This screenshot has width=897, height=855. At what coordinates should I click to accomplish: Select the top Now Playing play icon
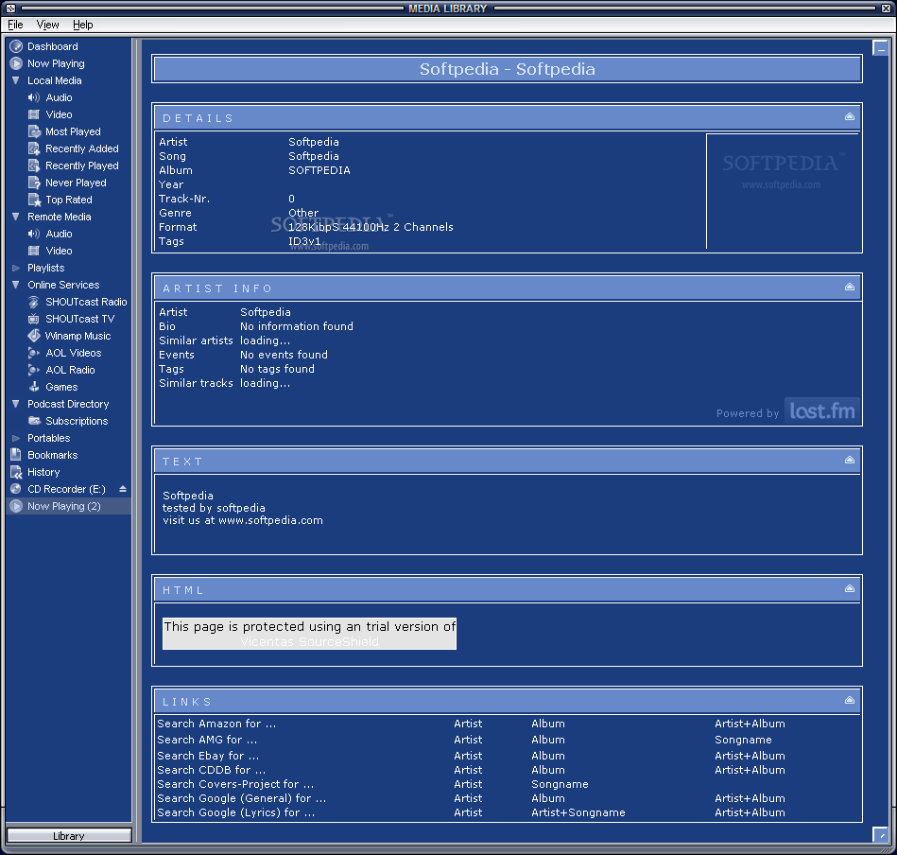(16, 63)
